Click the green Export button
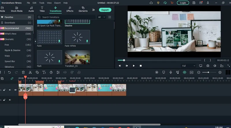The height and width of the screenshot is (128, 231). [105, 10]
